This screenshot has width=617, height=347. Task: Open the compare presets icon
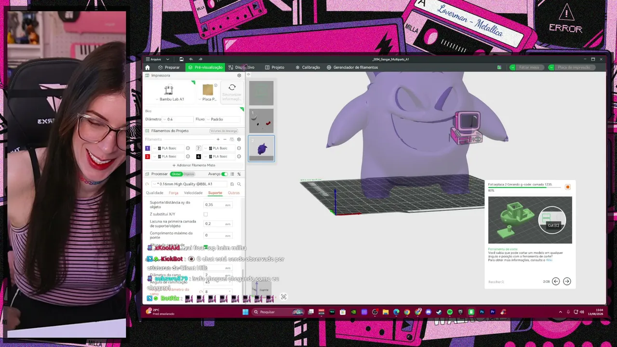click(239, 174)
